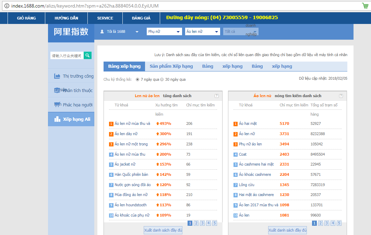371x235 pixels.
Task: Click keyword Áo len nữ mùa thu và
Action: [132, 123]
